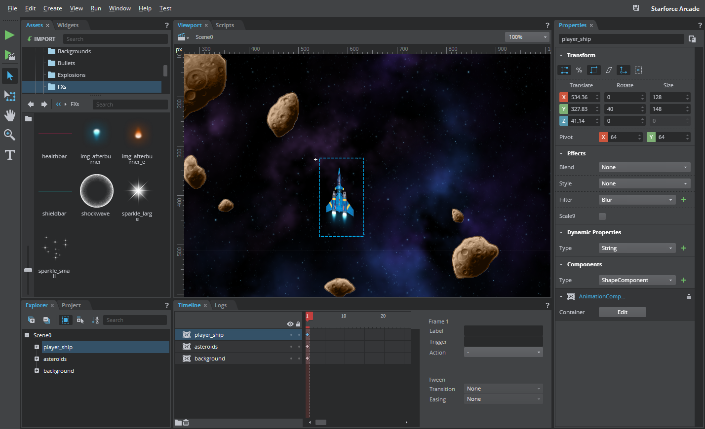This screenshot has width=705, height=429.
Task: Toggle visibility dot for player_ship layer
Action: pos(291,335)
